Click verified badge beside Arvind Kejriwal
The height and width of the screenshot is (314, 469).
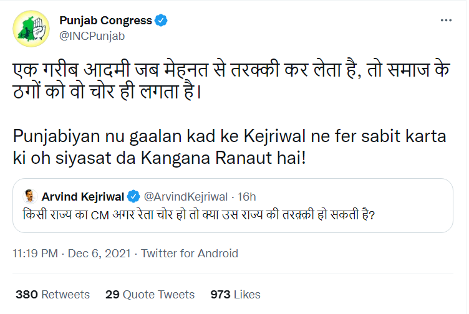(133, 197)
